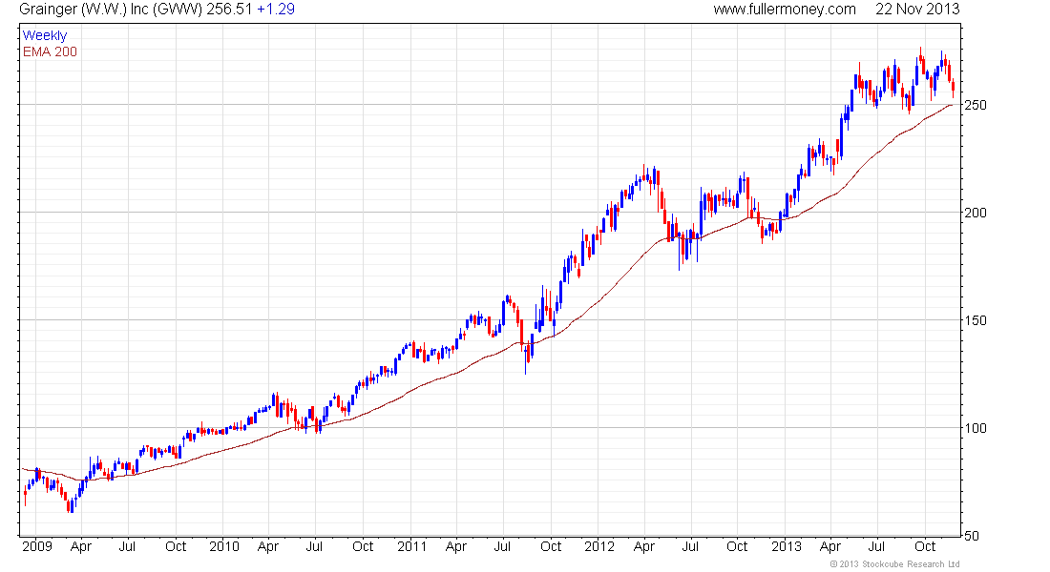Click the 150 price axis label
This screenshot has height=572, width=1050.
pyautogui.click(x=976, y=320)
